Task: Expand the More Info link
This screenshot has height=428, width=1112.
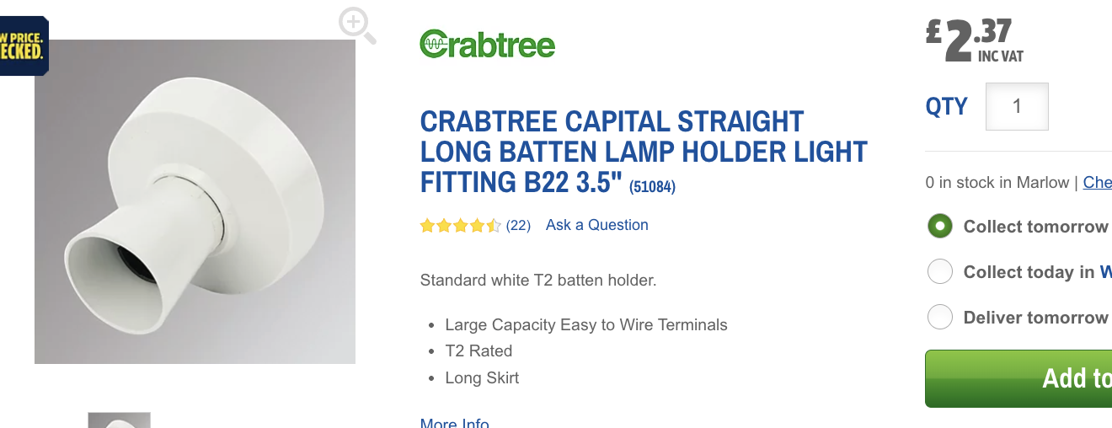Action: pyautogui.click(x=454, y=423)
